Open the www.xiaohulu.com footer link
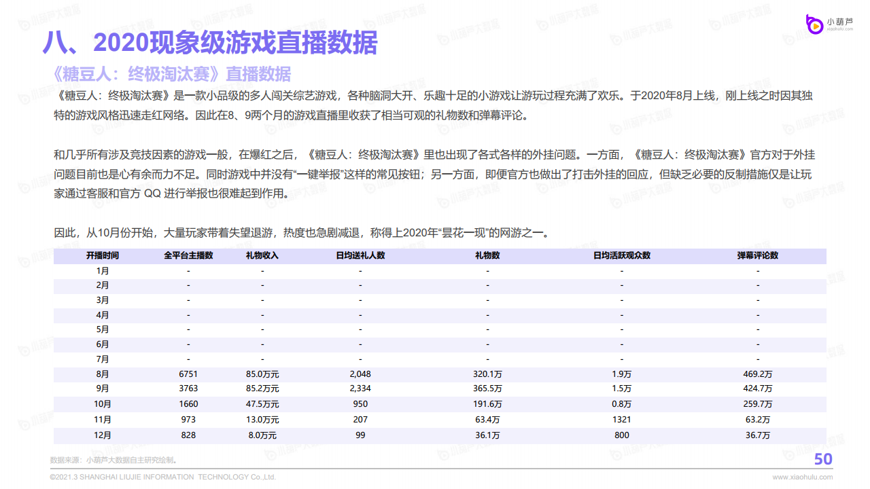The width and height of the screenshot is (870, 489). [802, 477]
